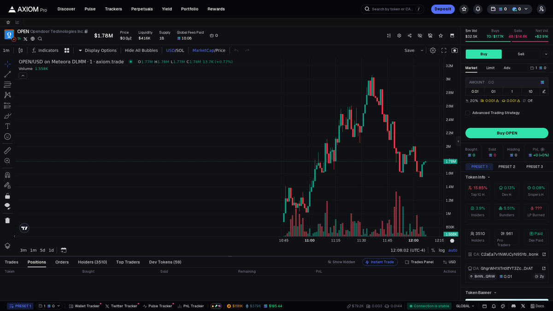Image resolution: width=553 pixels, height=311 pixels.
Task: Toggle the Instant Trade switch
Action: (x=380, y=262)
